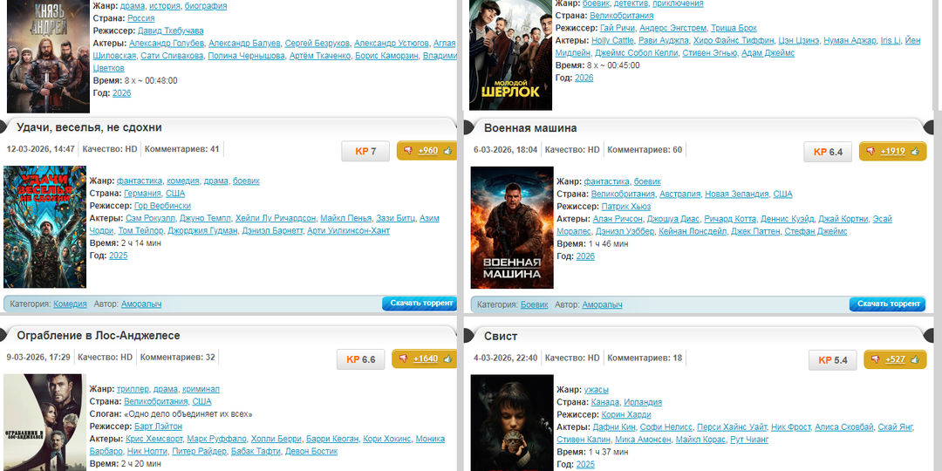Download torrent for Военная машина
The height and width of the screenshot is (471, 942).
click(887, 304)
